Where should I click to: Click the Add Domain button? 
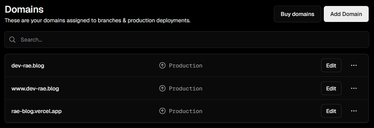(x=346, y=14)
